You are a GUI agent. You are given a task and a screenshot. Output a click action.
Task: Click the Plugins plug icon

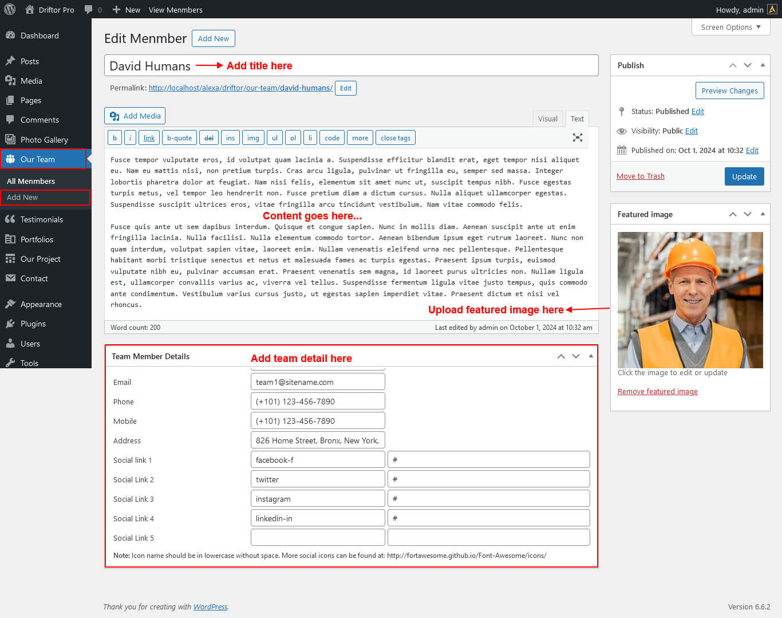click(x=10, y=323)
